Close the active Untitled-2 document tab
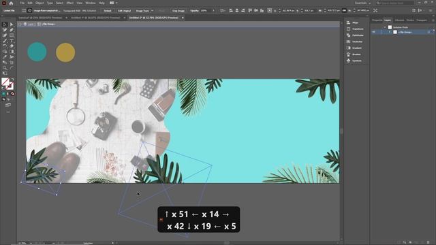Image resolution: width=436 pixels, height=245 pixels. click(183, 18)
